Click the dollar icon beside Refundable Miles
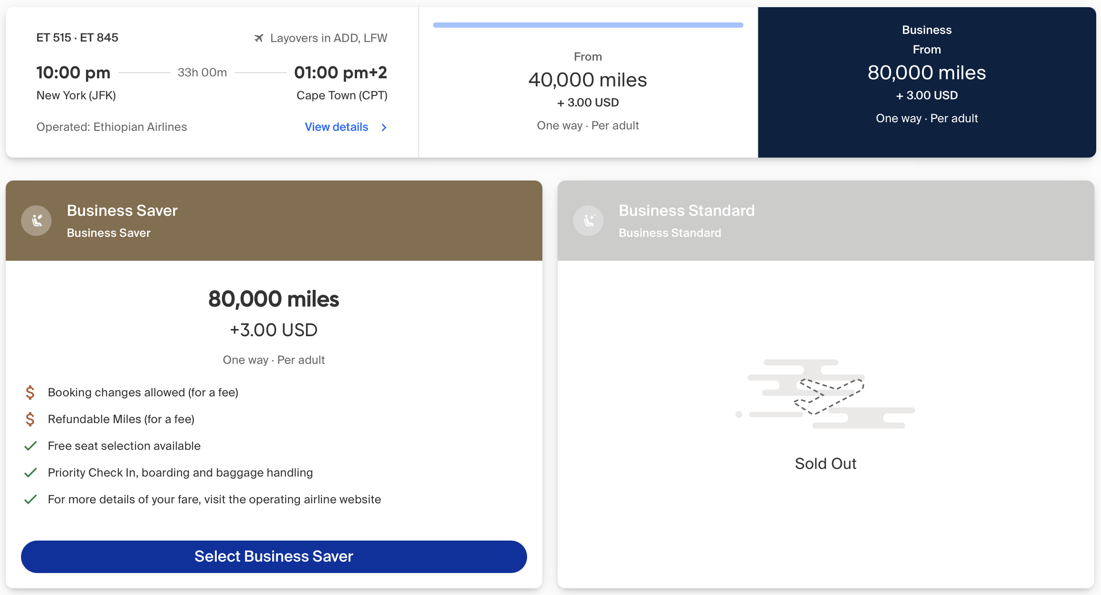Viewport: 1101px width, 595px height. point(30,419)
